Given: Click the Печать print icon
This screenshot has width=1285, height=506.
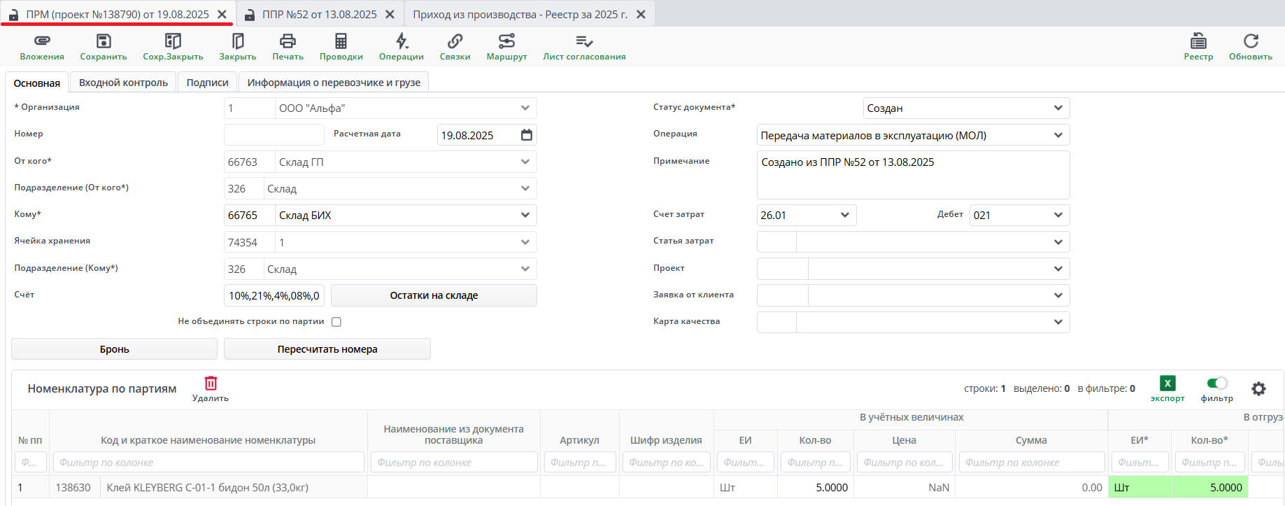Looking at the screenshot, I should tap(287, 41).
